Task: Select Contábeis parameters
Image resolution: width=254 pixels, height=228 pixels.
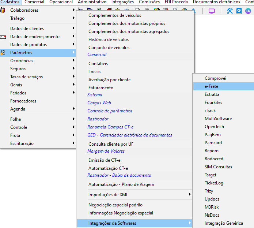Action: [98, 64]
